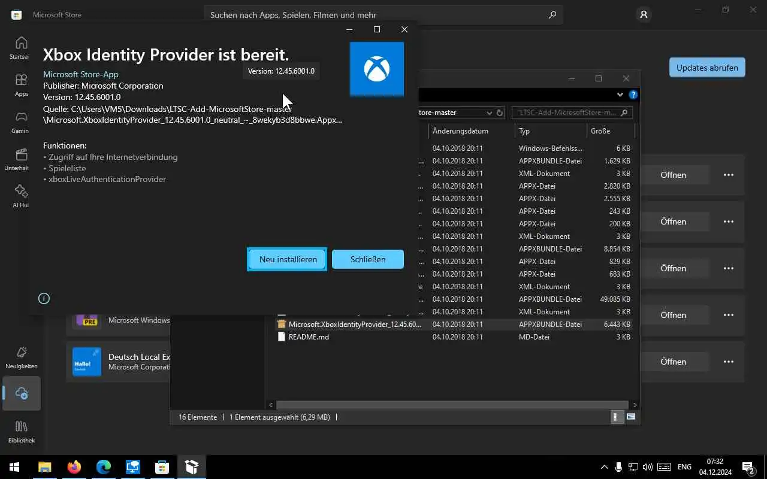The height and width of the screenshot is (479, 767).
Task: Open the notification center icon
Action: point(748,467)
